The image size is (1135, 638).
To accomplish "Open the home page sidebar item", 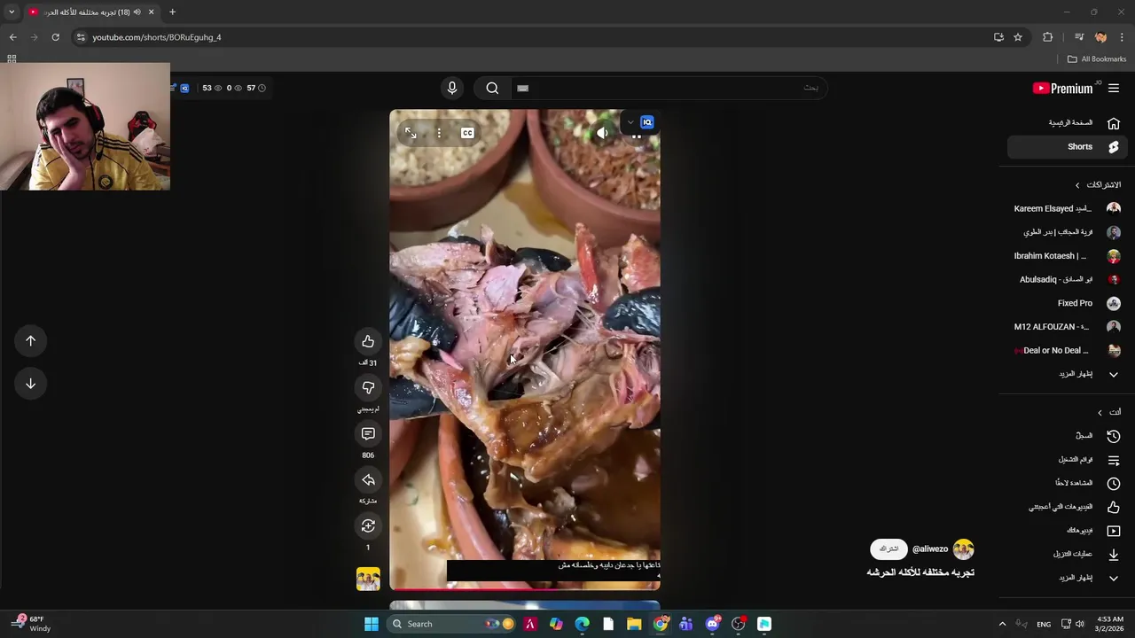I will click(1067, 123).
